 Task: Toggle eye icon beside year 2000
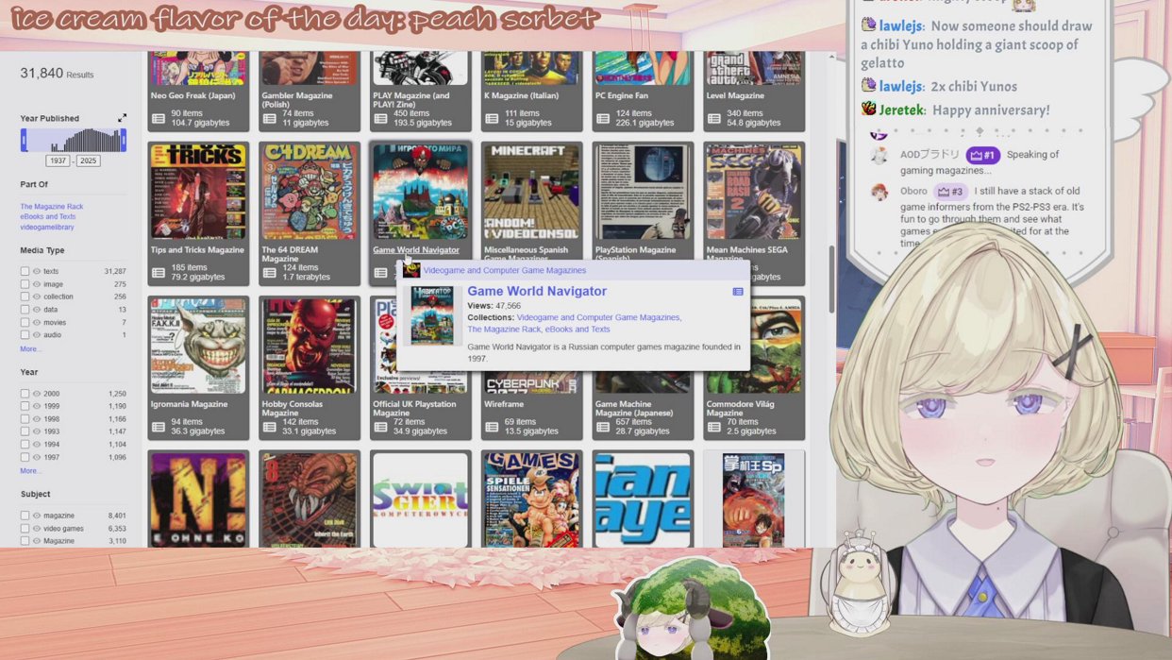pos(37,394)
